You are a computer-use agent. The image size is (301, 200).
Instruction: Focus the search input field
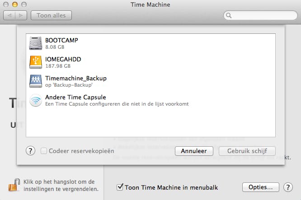pyautogui.click(x=262, y=16)
